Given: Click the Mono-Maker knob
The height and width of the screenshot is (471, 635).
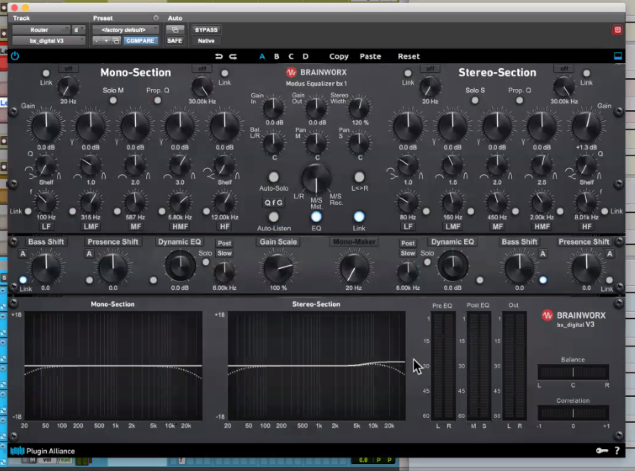Looking at the screenshot, I should (354, 267).
